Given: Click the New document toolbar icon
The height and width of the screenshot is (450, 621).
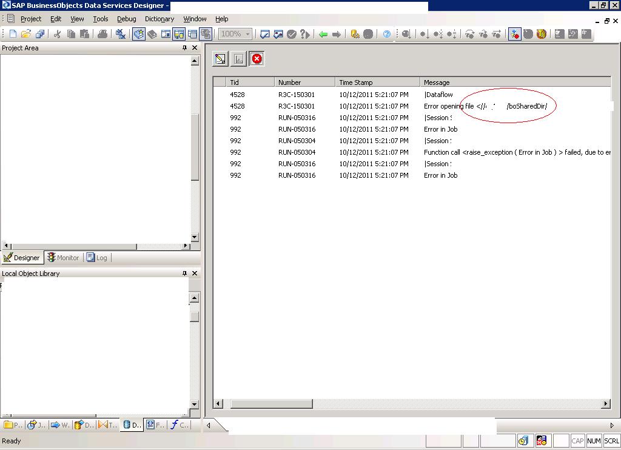Looking at the screenshot, I should (13, 34).
